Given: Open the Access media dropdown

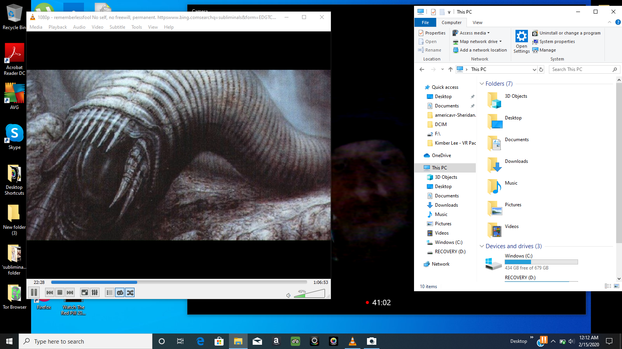Looking at the screenshot, I should (471, 33).
